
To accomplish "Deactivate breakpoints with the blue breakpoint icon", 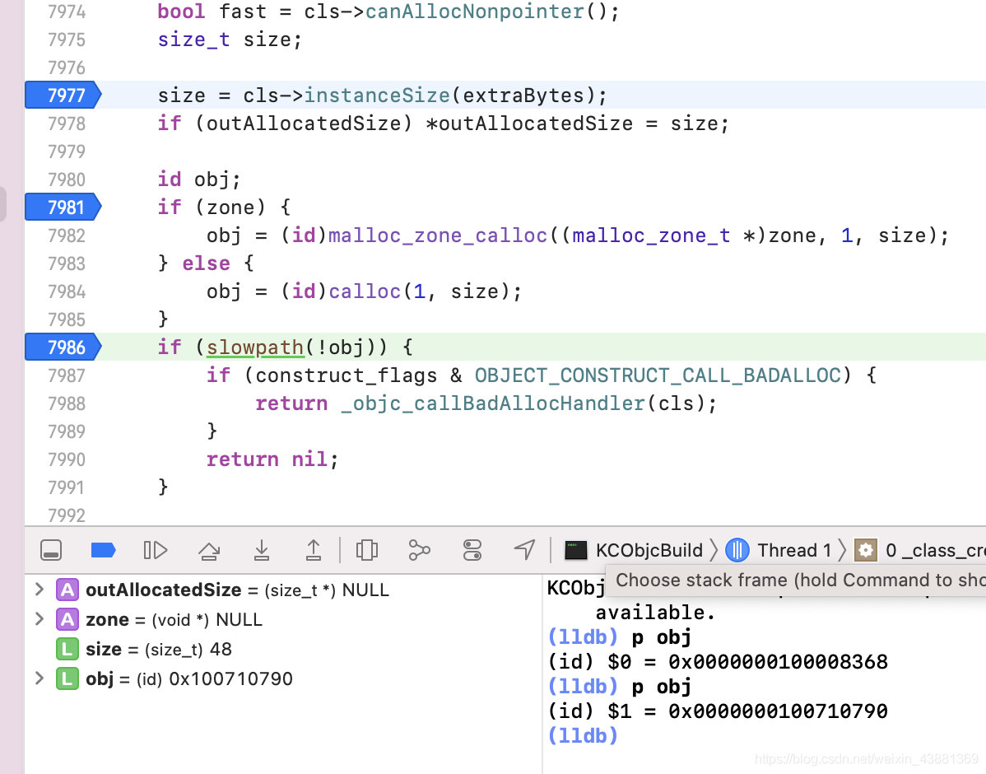I will 103,550.
